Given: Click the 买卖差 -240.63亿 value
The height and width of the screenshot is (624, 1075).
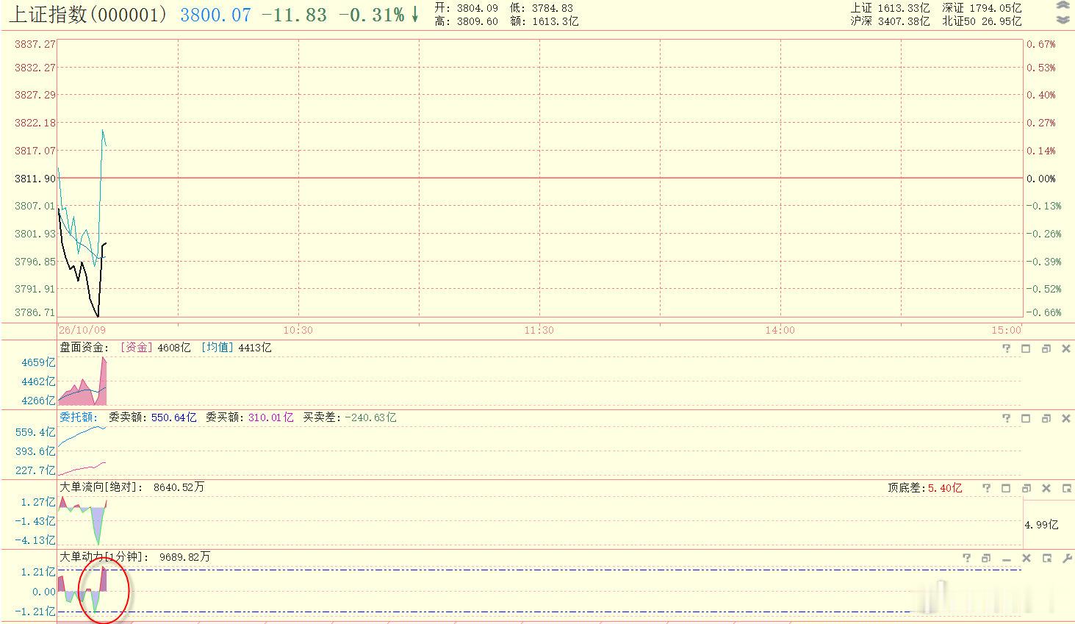Looking at the screenshot, I should (x=350, y=417).
